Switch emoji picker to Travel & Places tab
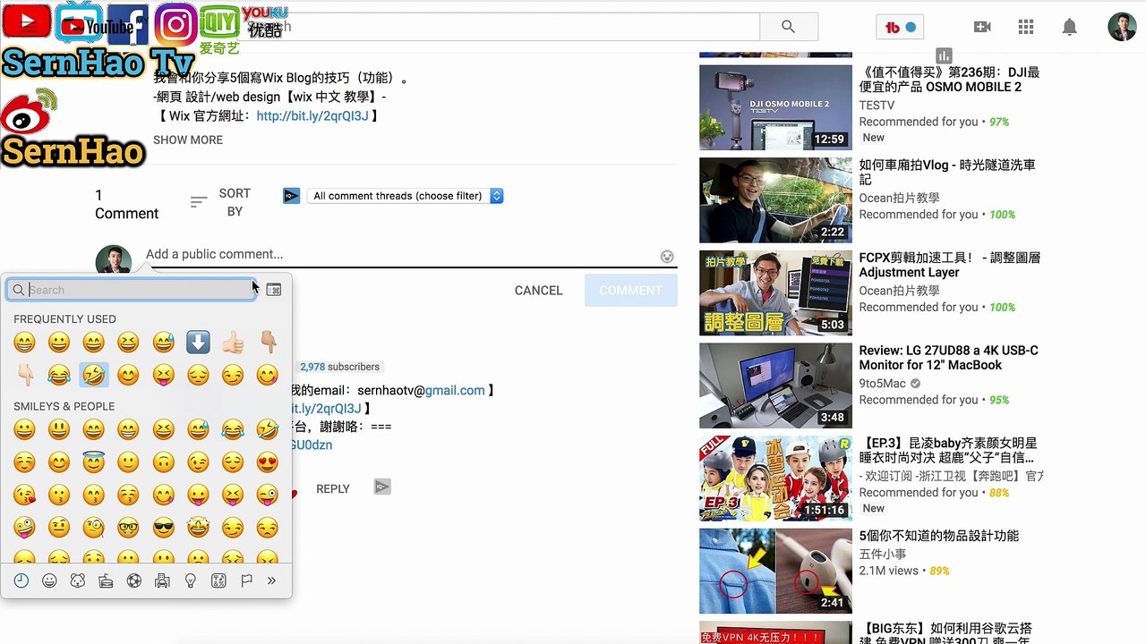Image resolution: width=1146 pixels, height=644 pixels. 162,580
